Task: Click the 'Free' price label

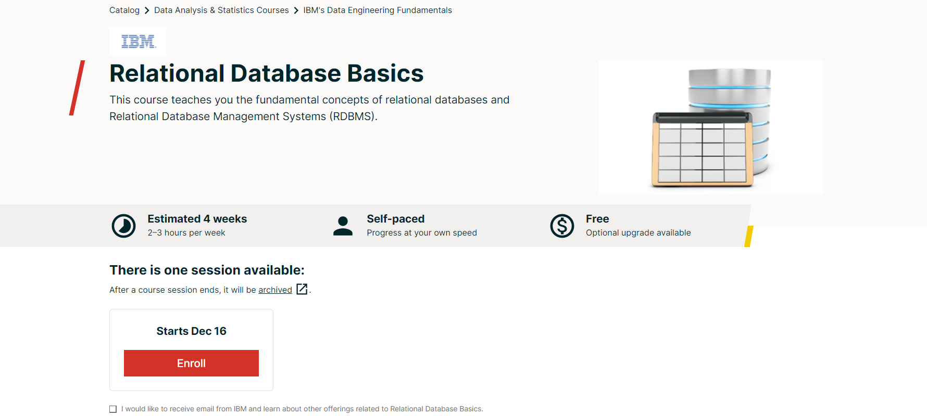Action: 597,219
